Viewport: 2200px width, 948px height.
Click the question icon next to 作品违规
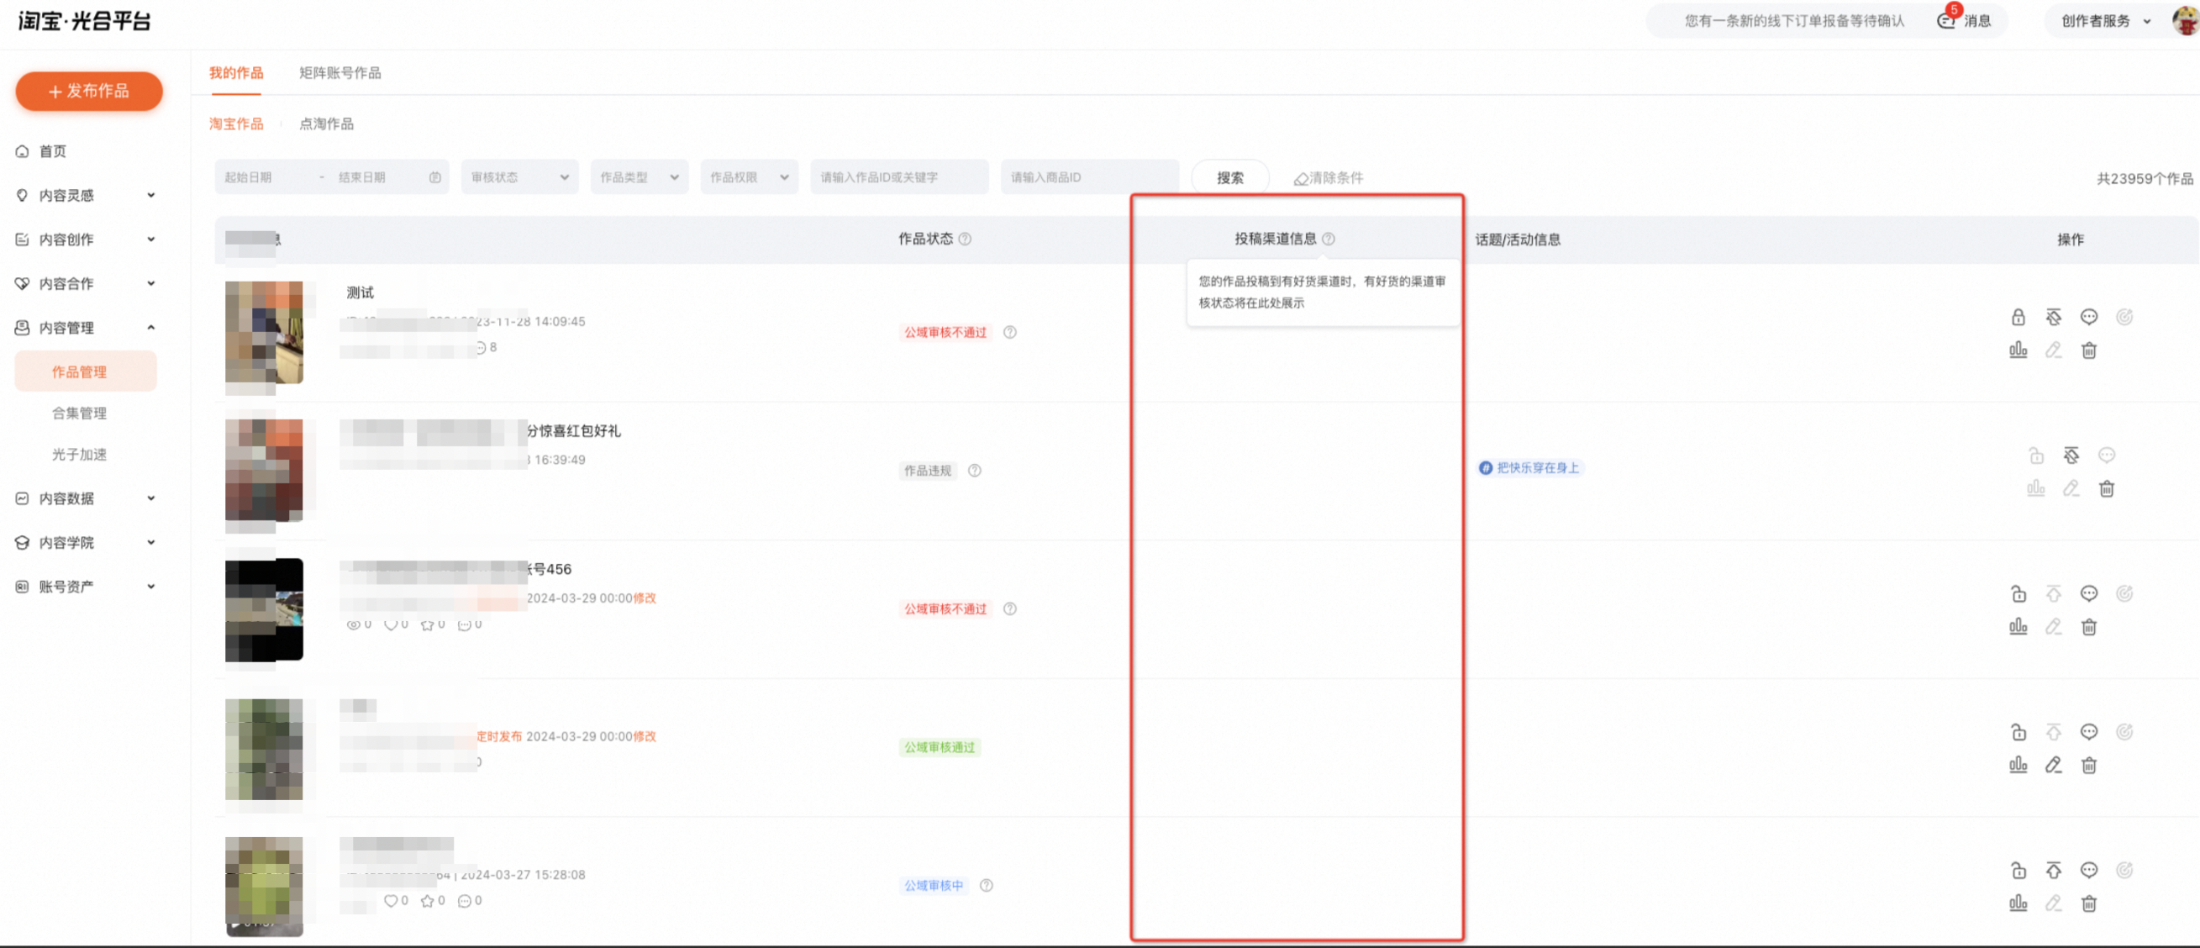[x=975, y=471]
